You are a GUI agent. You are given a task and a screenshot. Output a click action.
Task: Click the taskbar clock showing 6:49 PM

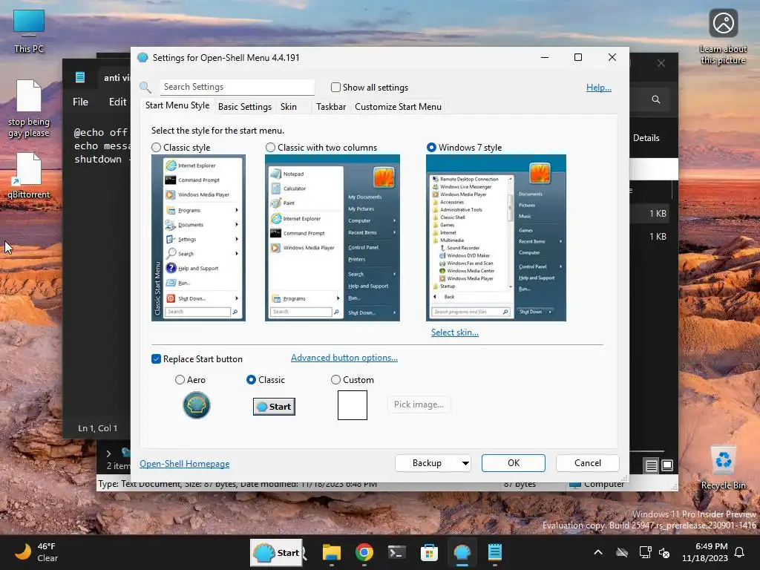705,552
